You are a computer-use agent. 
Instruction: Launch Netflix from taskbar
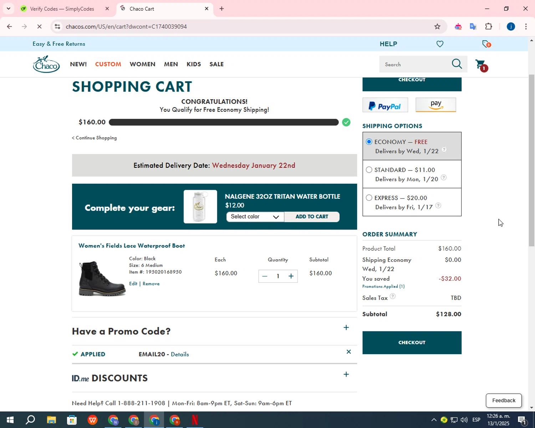[195, 420]
